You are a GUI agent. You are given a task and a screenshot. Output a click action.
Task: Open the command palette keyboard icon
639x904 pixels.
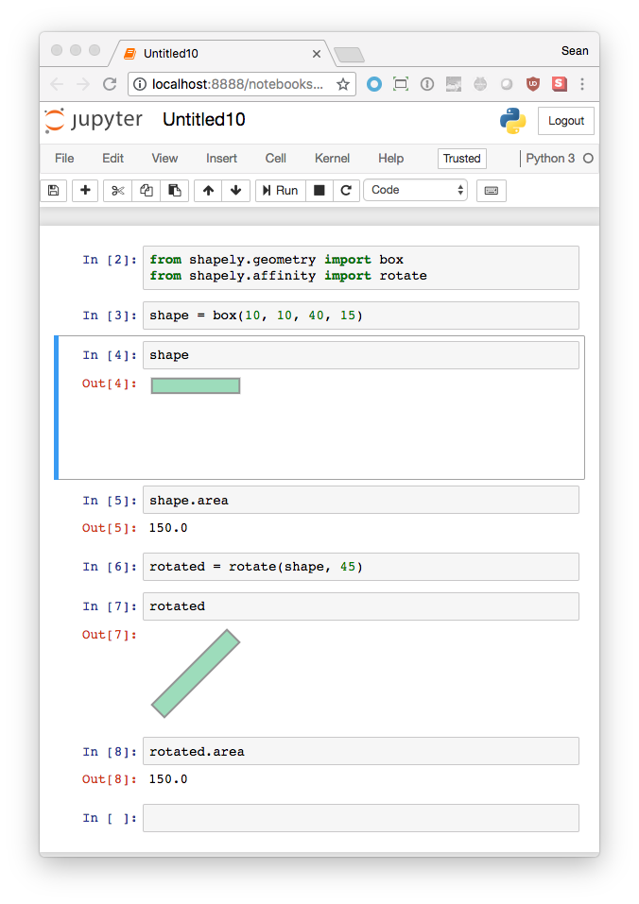coord(491,190)
